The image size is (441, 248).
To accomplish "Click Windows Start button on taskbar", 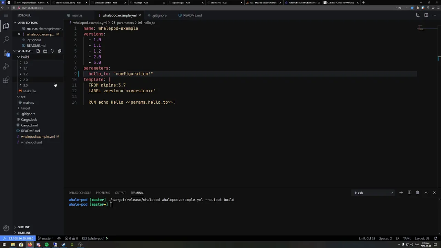I will (4, 245).
